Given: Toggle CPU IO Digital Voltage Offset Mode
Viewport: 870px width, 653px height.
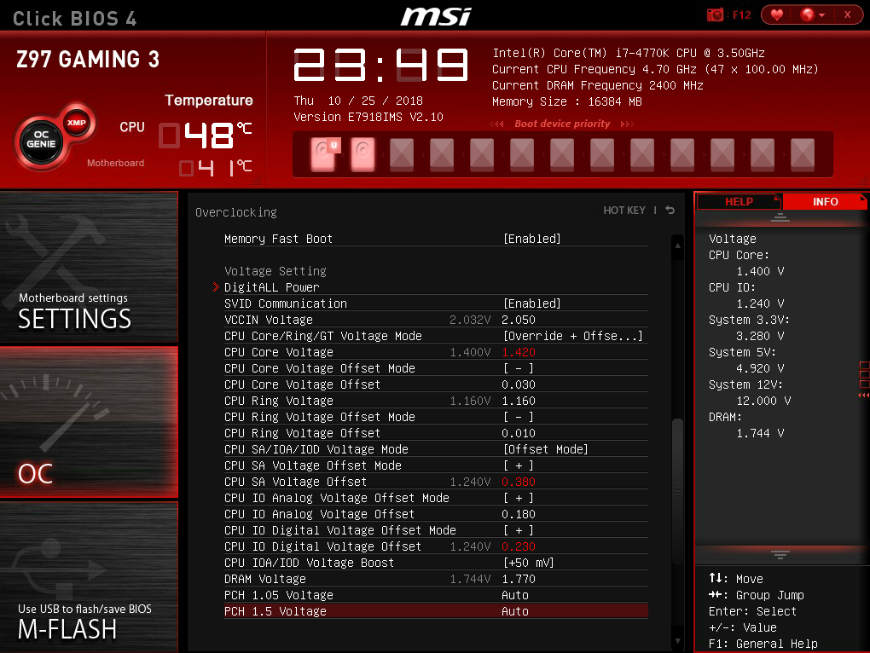Looking at the screenshot, I should 519,530.
